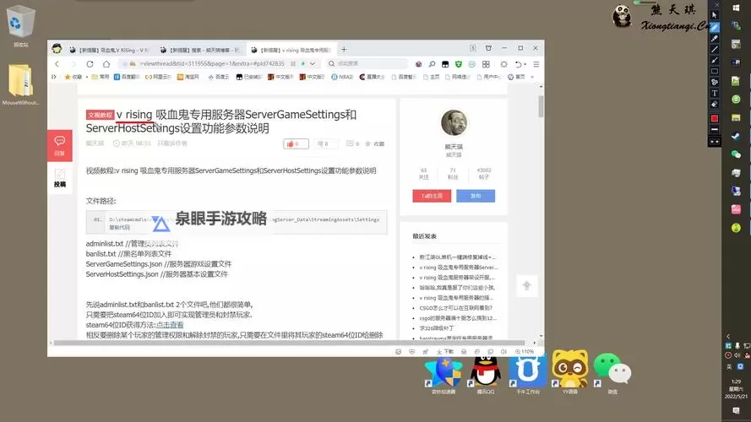This screenshot has height=422, width=751.
Task: Open the 常用 bookmarks folder
Action: pos(100,77)
